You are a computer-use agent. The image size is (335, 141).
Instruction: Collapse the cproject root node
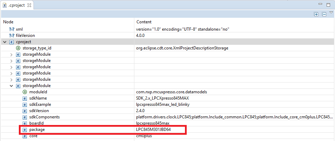[5, 42]
